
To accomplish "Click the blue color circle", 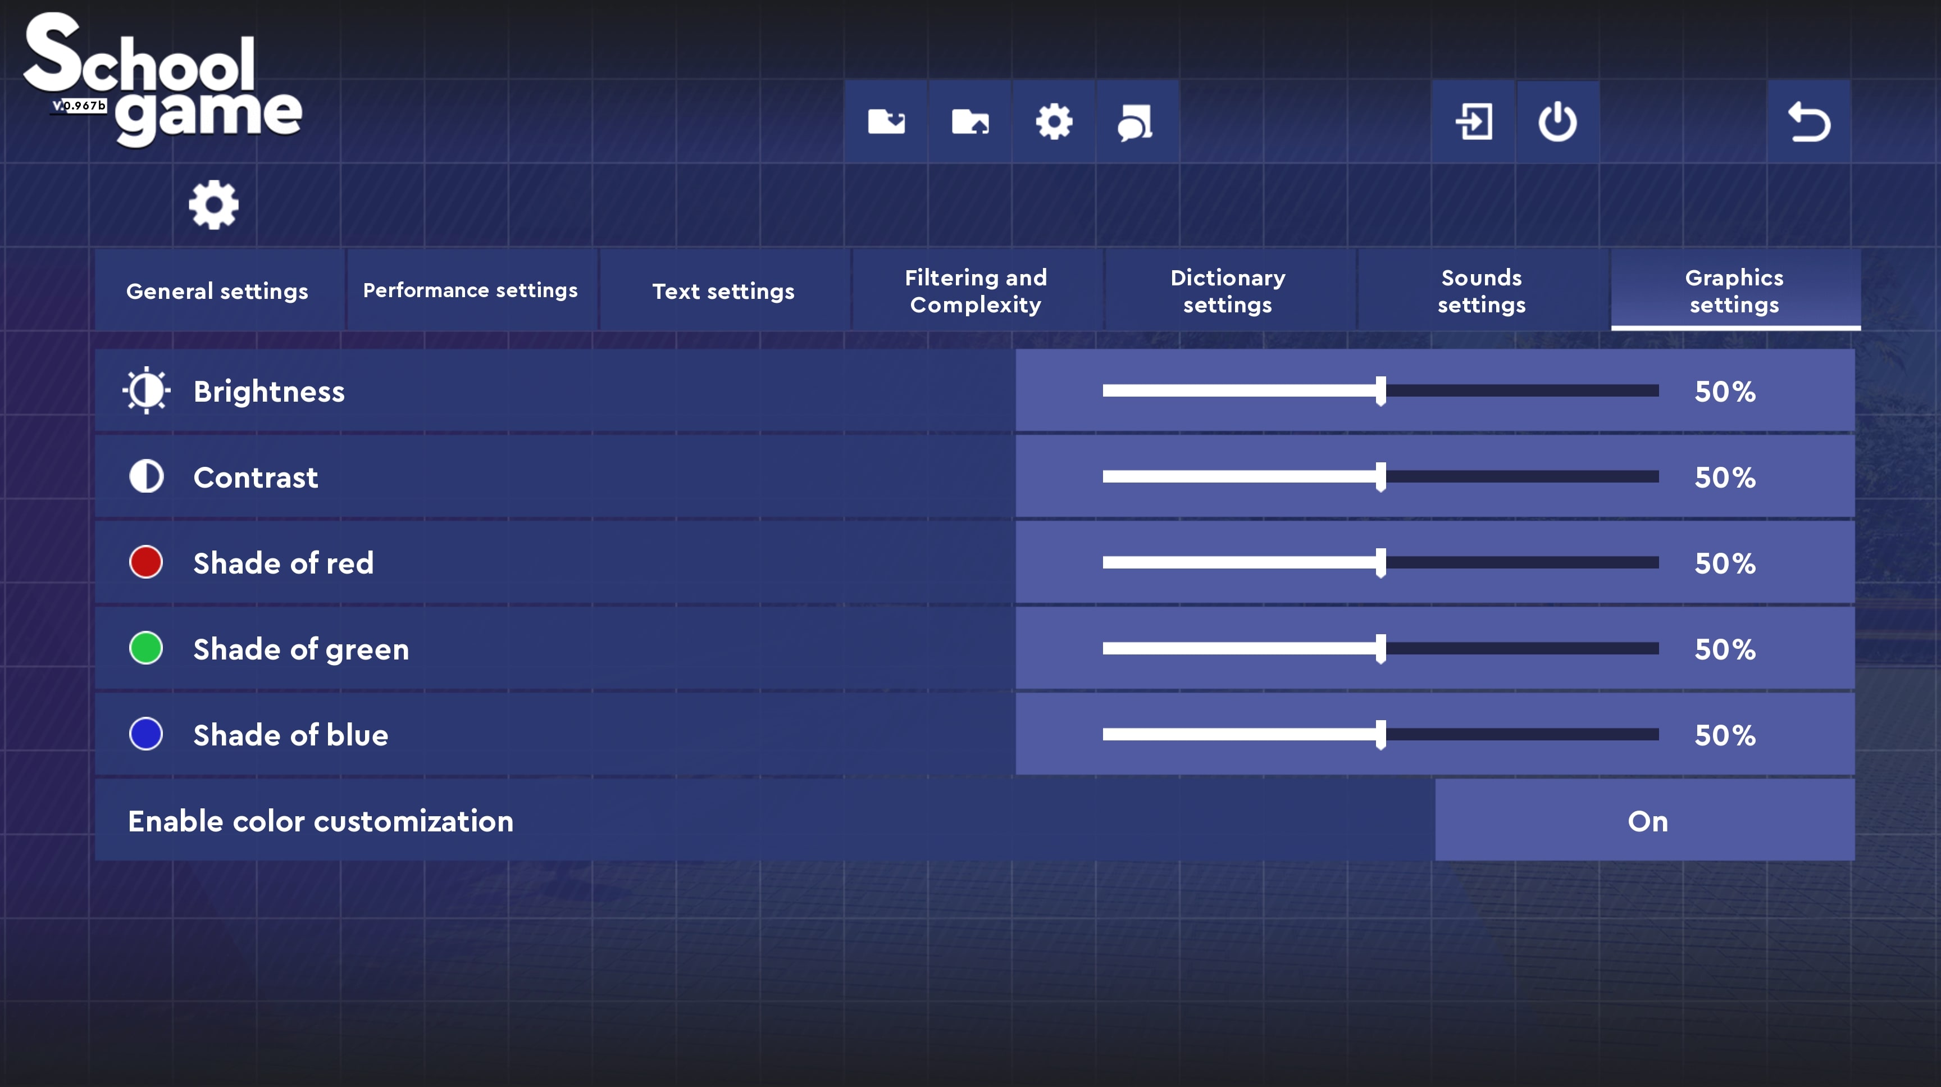I will pos(146,734).
